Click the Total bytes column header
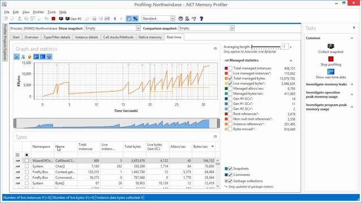This screenshot has width=362, height=203. click(135, 147)
